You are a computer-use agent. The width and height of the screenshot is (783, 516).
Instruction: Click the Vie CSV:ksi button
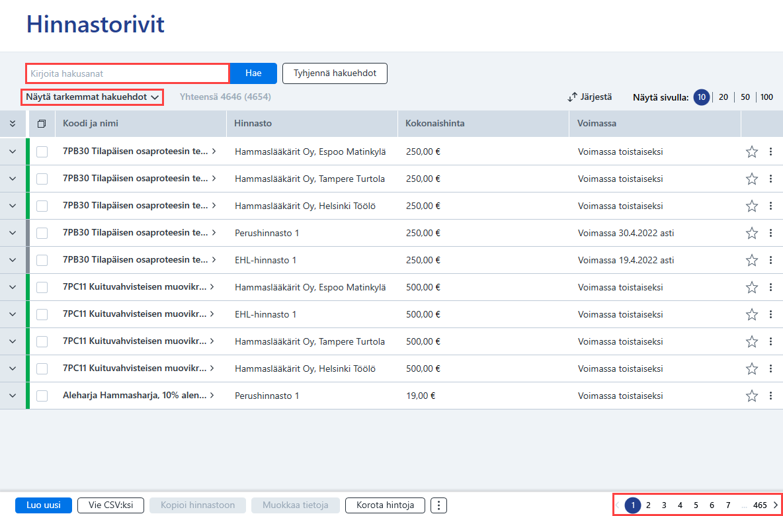111,505
